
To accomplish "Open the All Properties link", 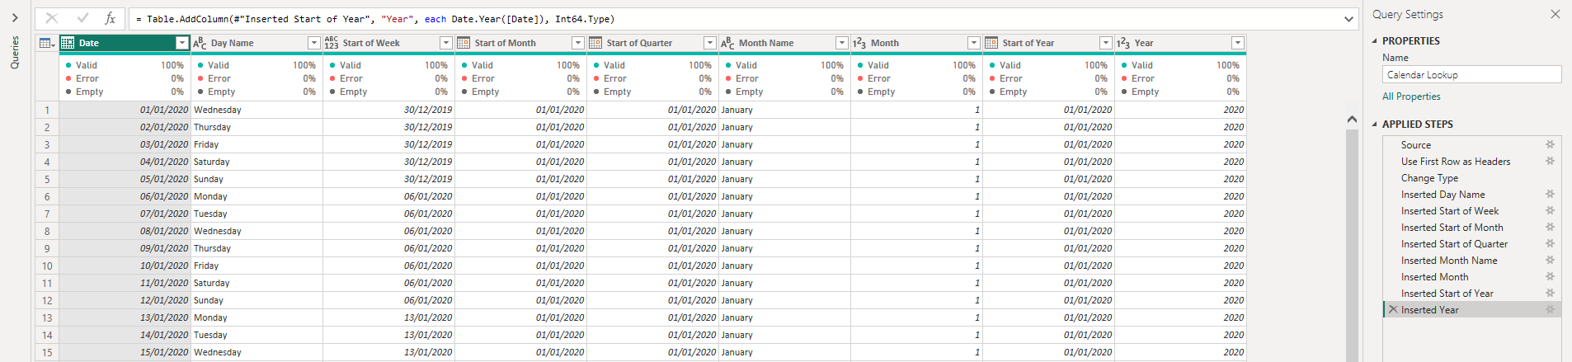I will tap(1411, 96).
